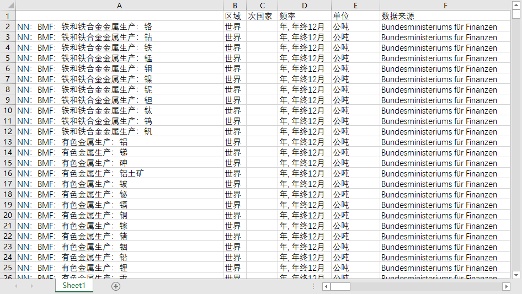Select all cells via corner triangle
Image resolution: width=522 pixels, height=294 pixels.
11,6
